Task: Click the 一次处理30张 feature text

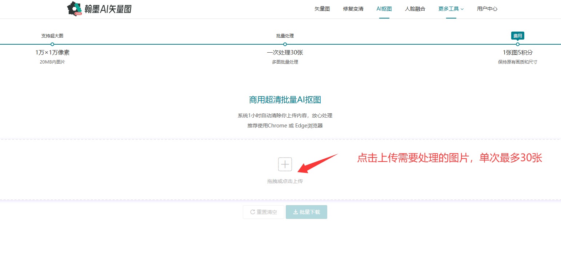Action: [285, 53]
